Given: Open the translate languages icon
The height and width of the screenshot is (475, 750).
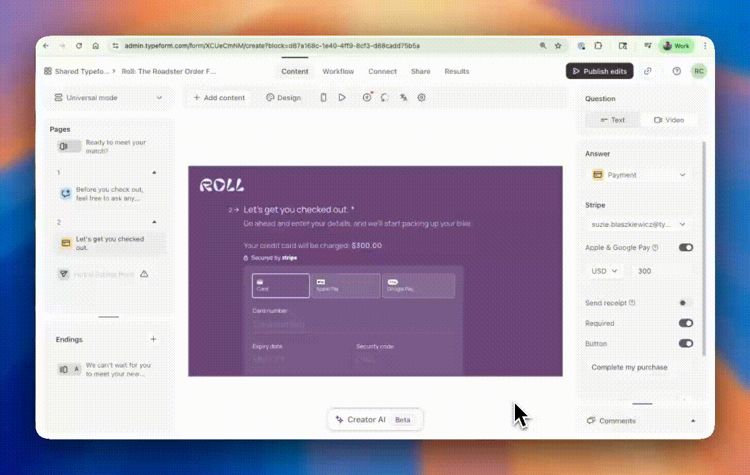Looking at the screenshot, I should pyautogui.click(x=403, y=98).
